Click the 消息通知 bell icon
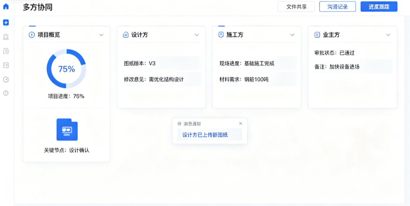410x206 pixels. (179, 124)
